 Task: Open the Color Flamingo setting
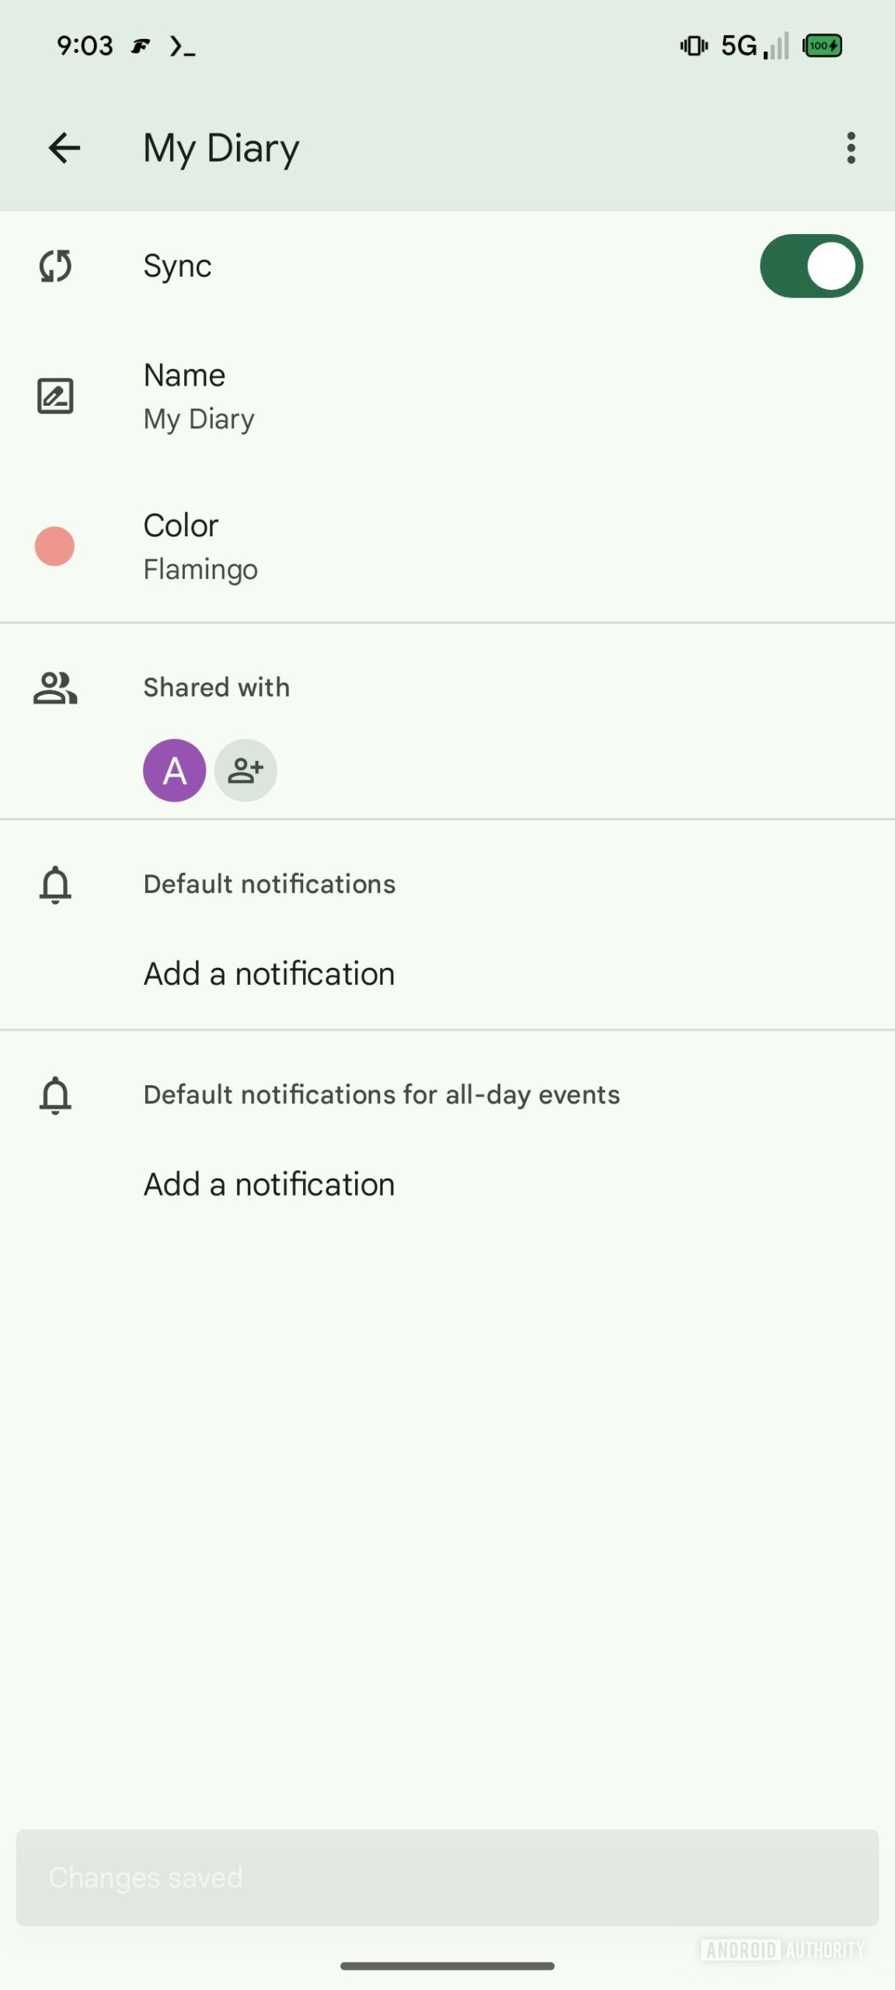point(200,546)
